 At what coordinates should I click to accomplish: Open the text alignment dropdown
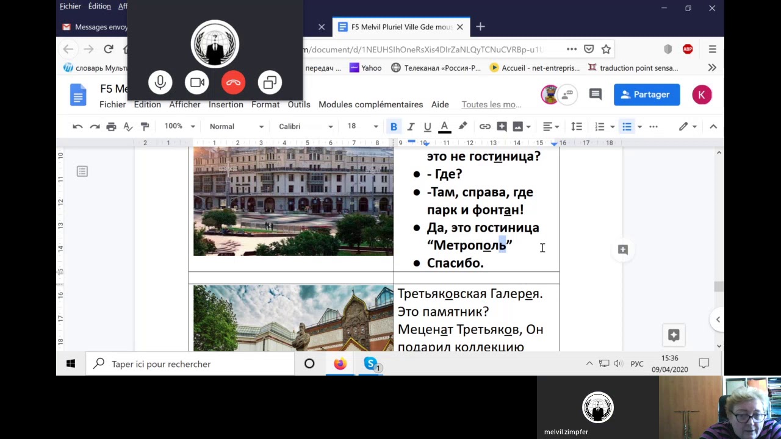pyautogui.click(x=551, y=126)
